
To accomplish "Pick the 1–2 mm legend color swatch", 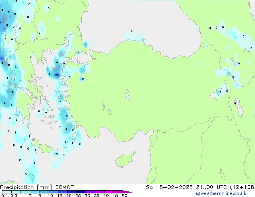I will tap(25, 192).
